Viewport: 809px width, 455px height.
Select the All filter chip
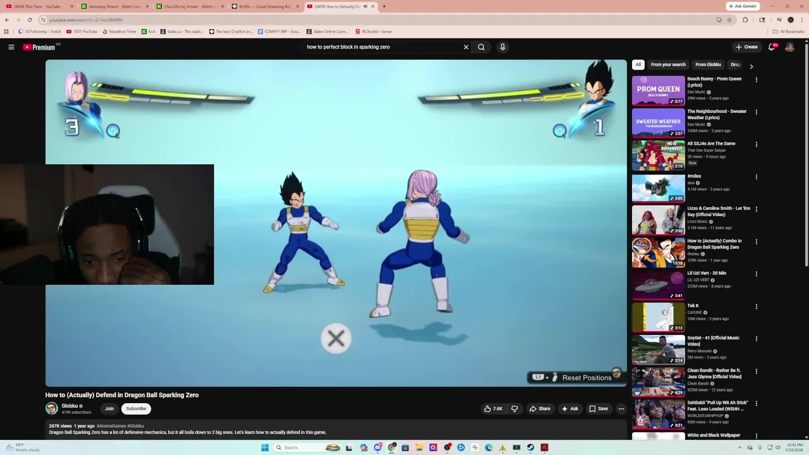point(638,64)
